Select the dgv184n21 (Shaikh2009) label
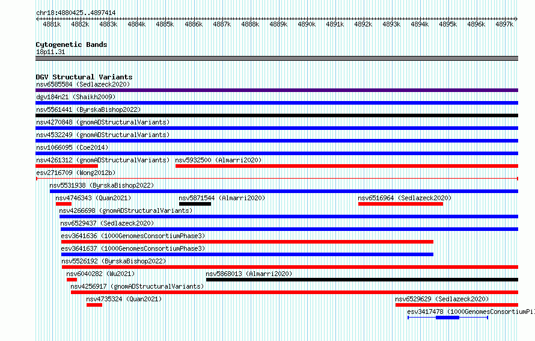Screen dimensions: 535x341 [76, 97]
